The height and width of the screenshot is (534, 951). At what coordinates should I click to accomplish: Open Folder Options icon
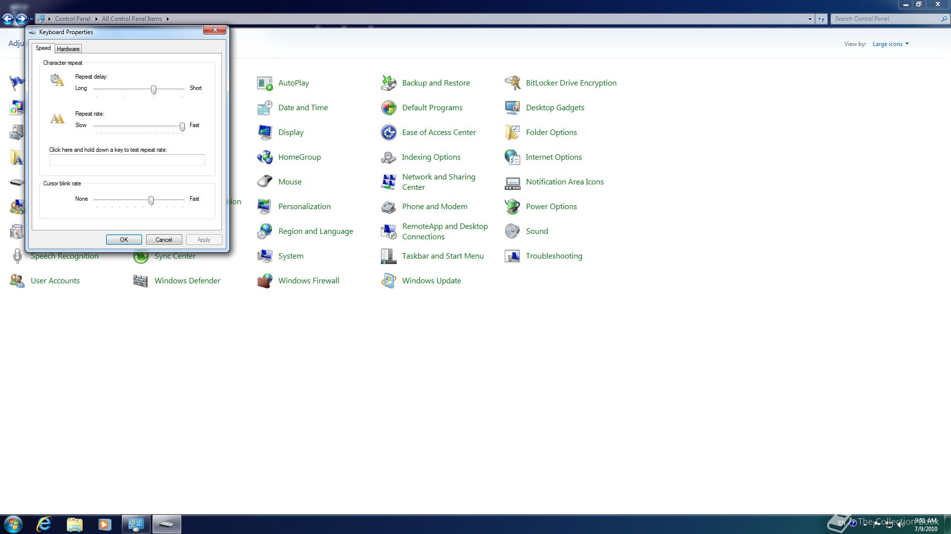513,133
